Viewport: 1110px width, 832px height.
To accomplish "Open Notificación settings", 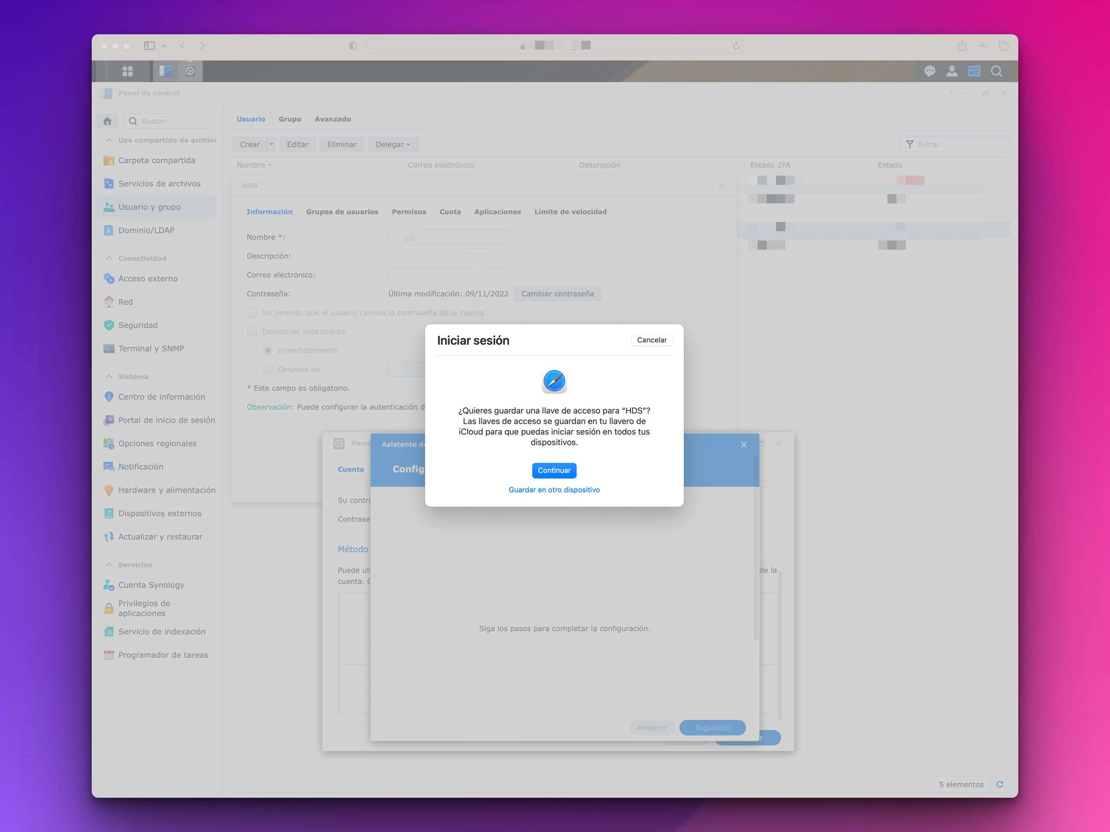I will click(x=156, y=466).
